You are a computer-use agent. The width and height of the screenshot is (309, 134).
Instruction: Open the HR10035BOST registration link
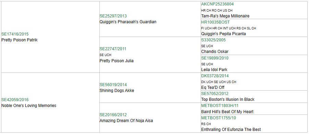tap(215, 22)
